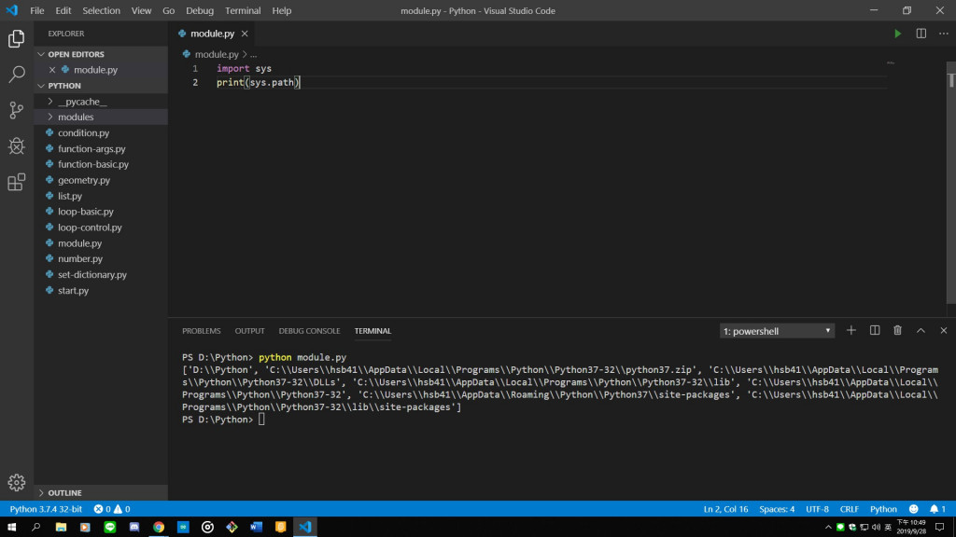
Task: Open the View menu
Action: tap(142, 10)
